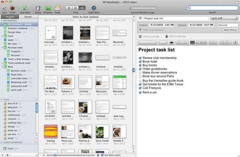This screenshot has width=240, height=157.
Task: Click the Sync toolbar icon
Action: pos(4,8)
